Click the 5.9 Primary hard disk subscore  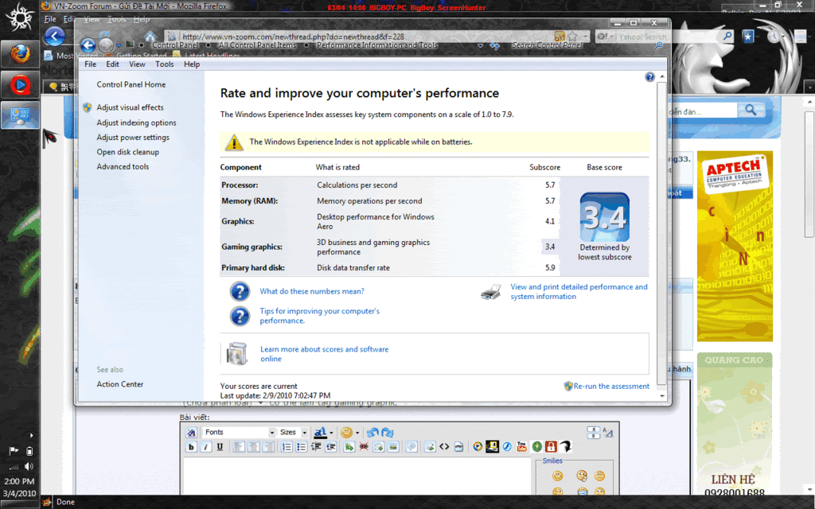pyautogui.click(x=550, y=268)
